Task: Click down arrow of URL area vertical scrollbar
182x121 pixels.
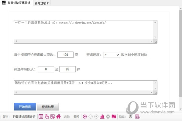Action: (x=155, y=37)
